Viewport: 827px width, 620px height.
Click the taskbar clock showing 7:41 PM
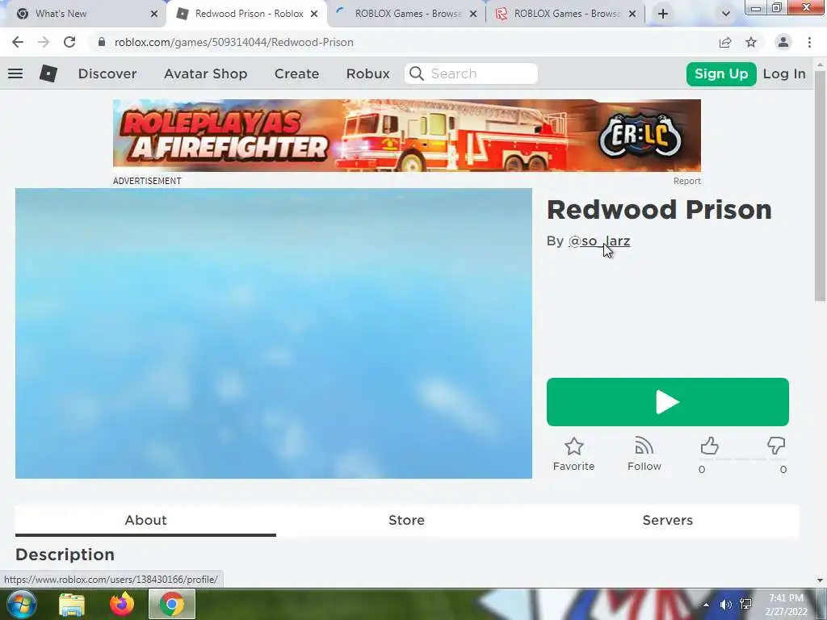[786, 605]
